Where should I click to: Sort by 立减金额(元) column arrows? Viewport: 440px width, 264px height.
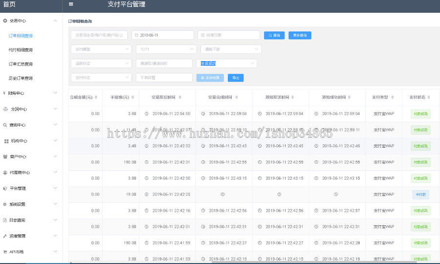tap(96, 97)
